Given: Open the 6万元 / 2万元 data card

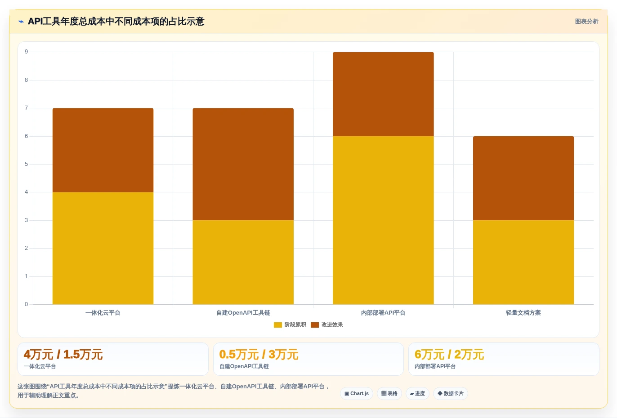Looking at the screenshot, I should click(x=504, y=359).
